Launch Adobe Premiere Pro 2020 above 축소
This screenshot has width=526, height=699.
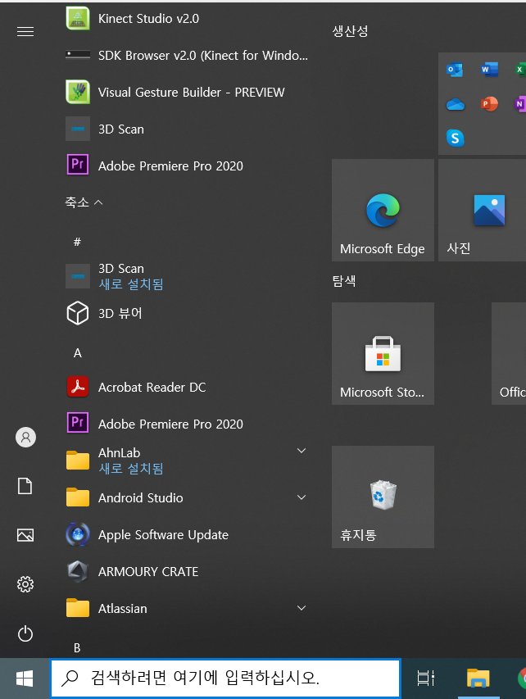coord(188,166)
